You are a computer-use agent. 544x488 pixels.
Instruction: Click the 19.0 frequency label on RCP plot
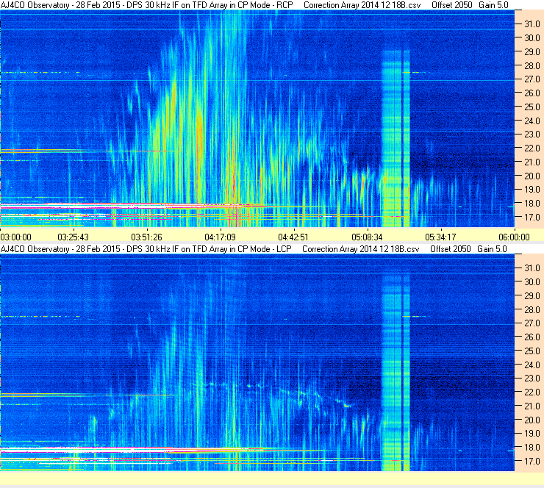coord(532,190)
